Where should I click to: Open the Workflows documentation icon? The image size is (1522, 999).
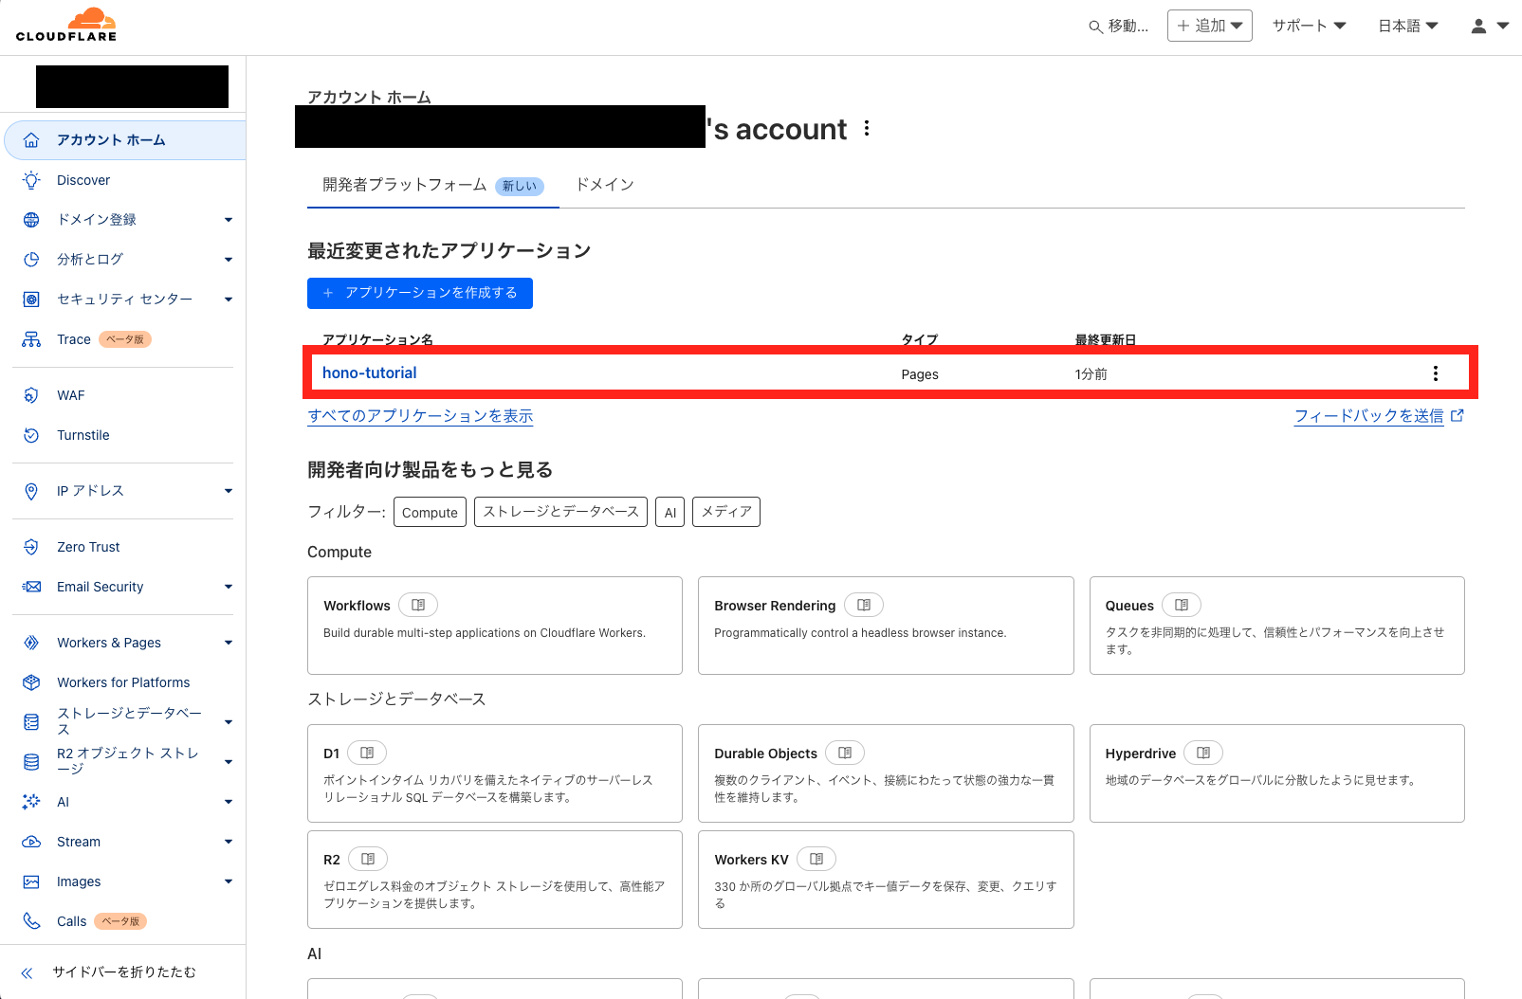point(417,604)
